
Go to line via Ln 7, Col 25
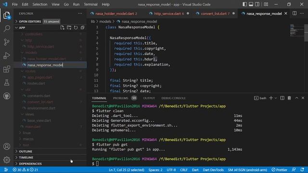click(127, 170)
